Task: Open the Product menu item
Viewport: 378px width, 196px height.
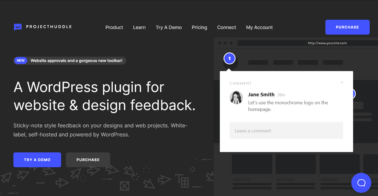Action: coord(114,28)
